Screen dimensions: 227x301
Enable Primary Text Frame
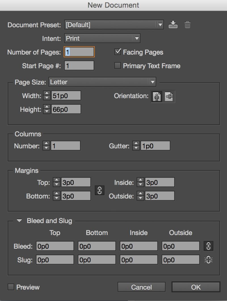117,65
